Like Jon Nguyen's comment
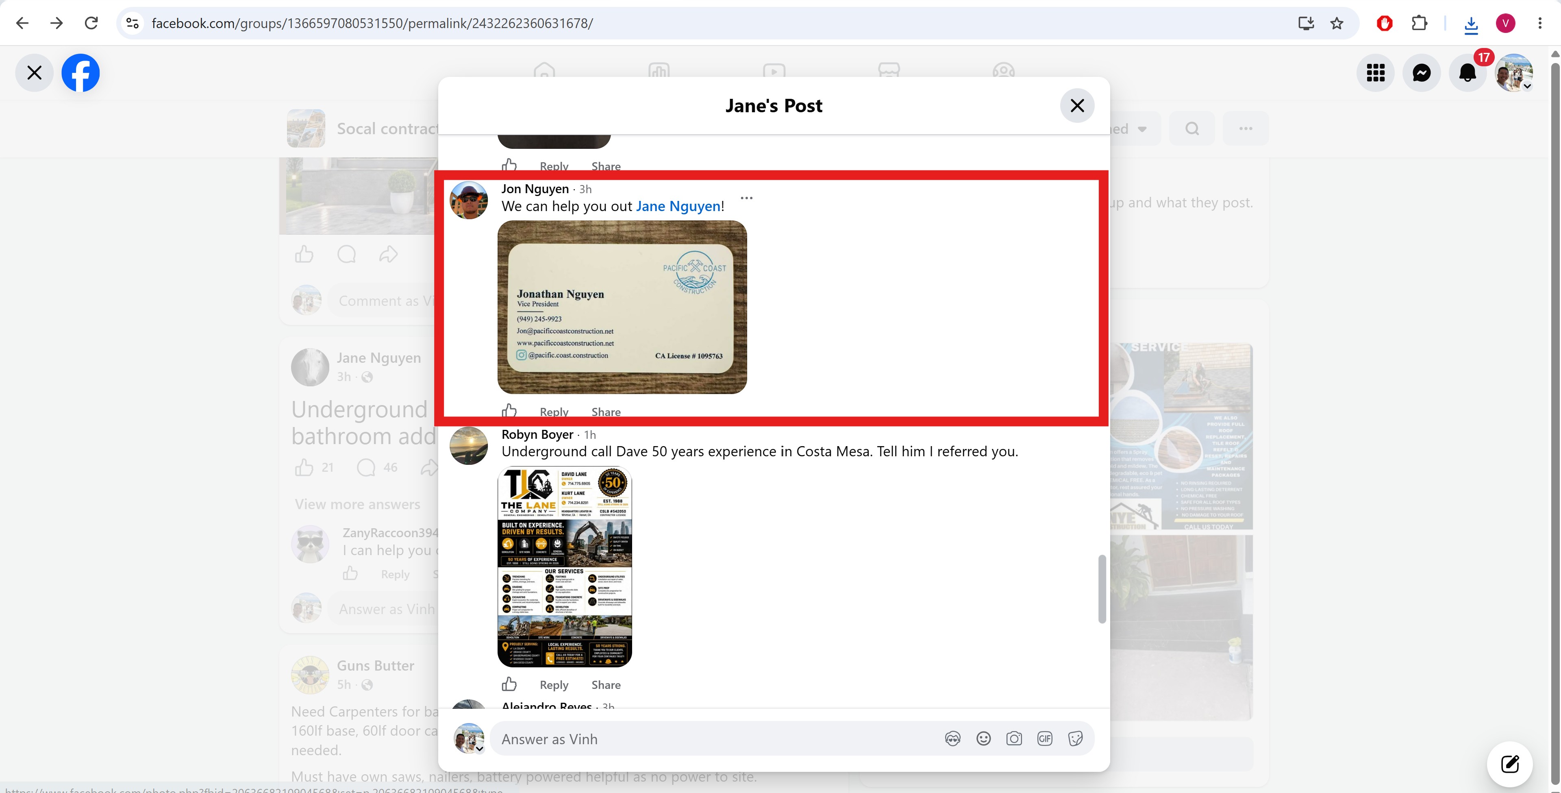Screen dimensions: 1561x793 (509, 411)
